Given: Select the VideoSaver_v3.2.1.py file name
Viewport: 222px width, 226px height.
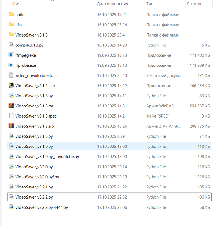Looking at the screenshot, I should [34, 187].
